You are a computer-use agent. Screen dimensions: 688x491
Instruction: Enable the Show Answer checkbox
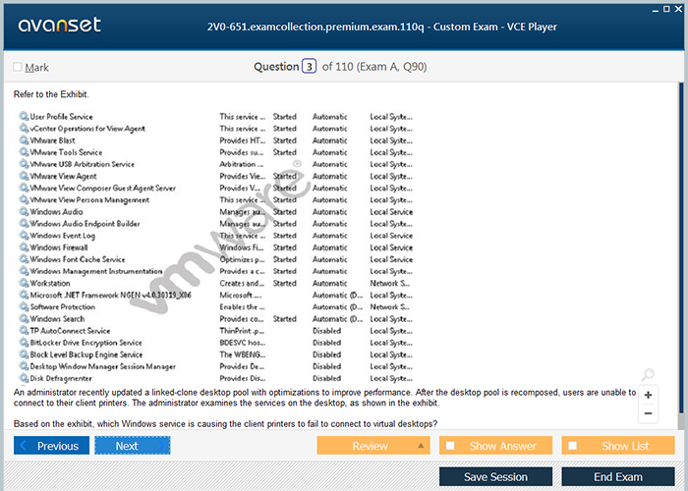tap(450, 446)
